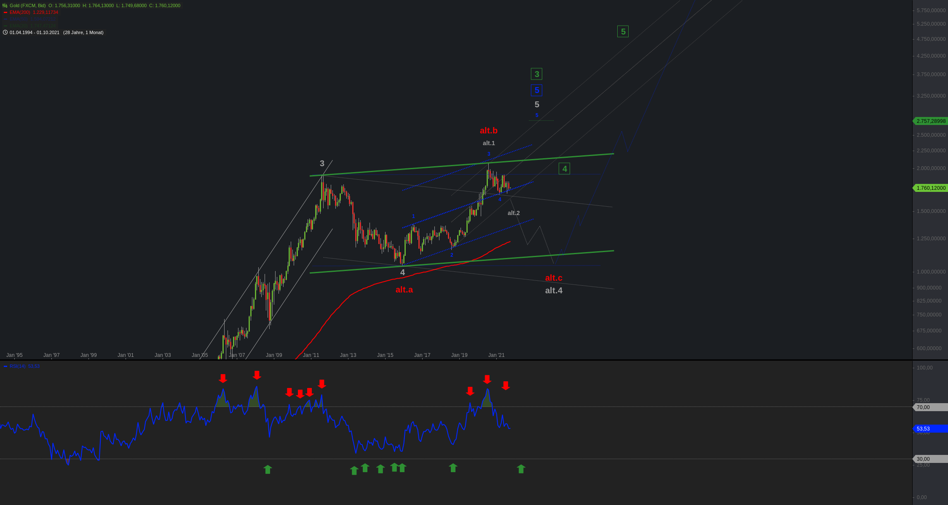This screenshot has height=505, width=948.
Task: Open the Gold (FXCM, Bid) instrument selector
Action: pyautogui.click(x=28, y=5)
